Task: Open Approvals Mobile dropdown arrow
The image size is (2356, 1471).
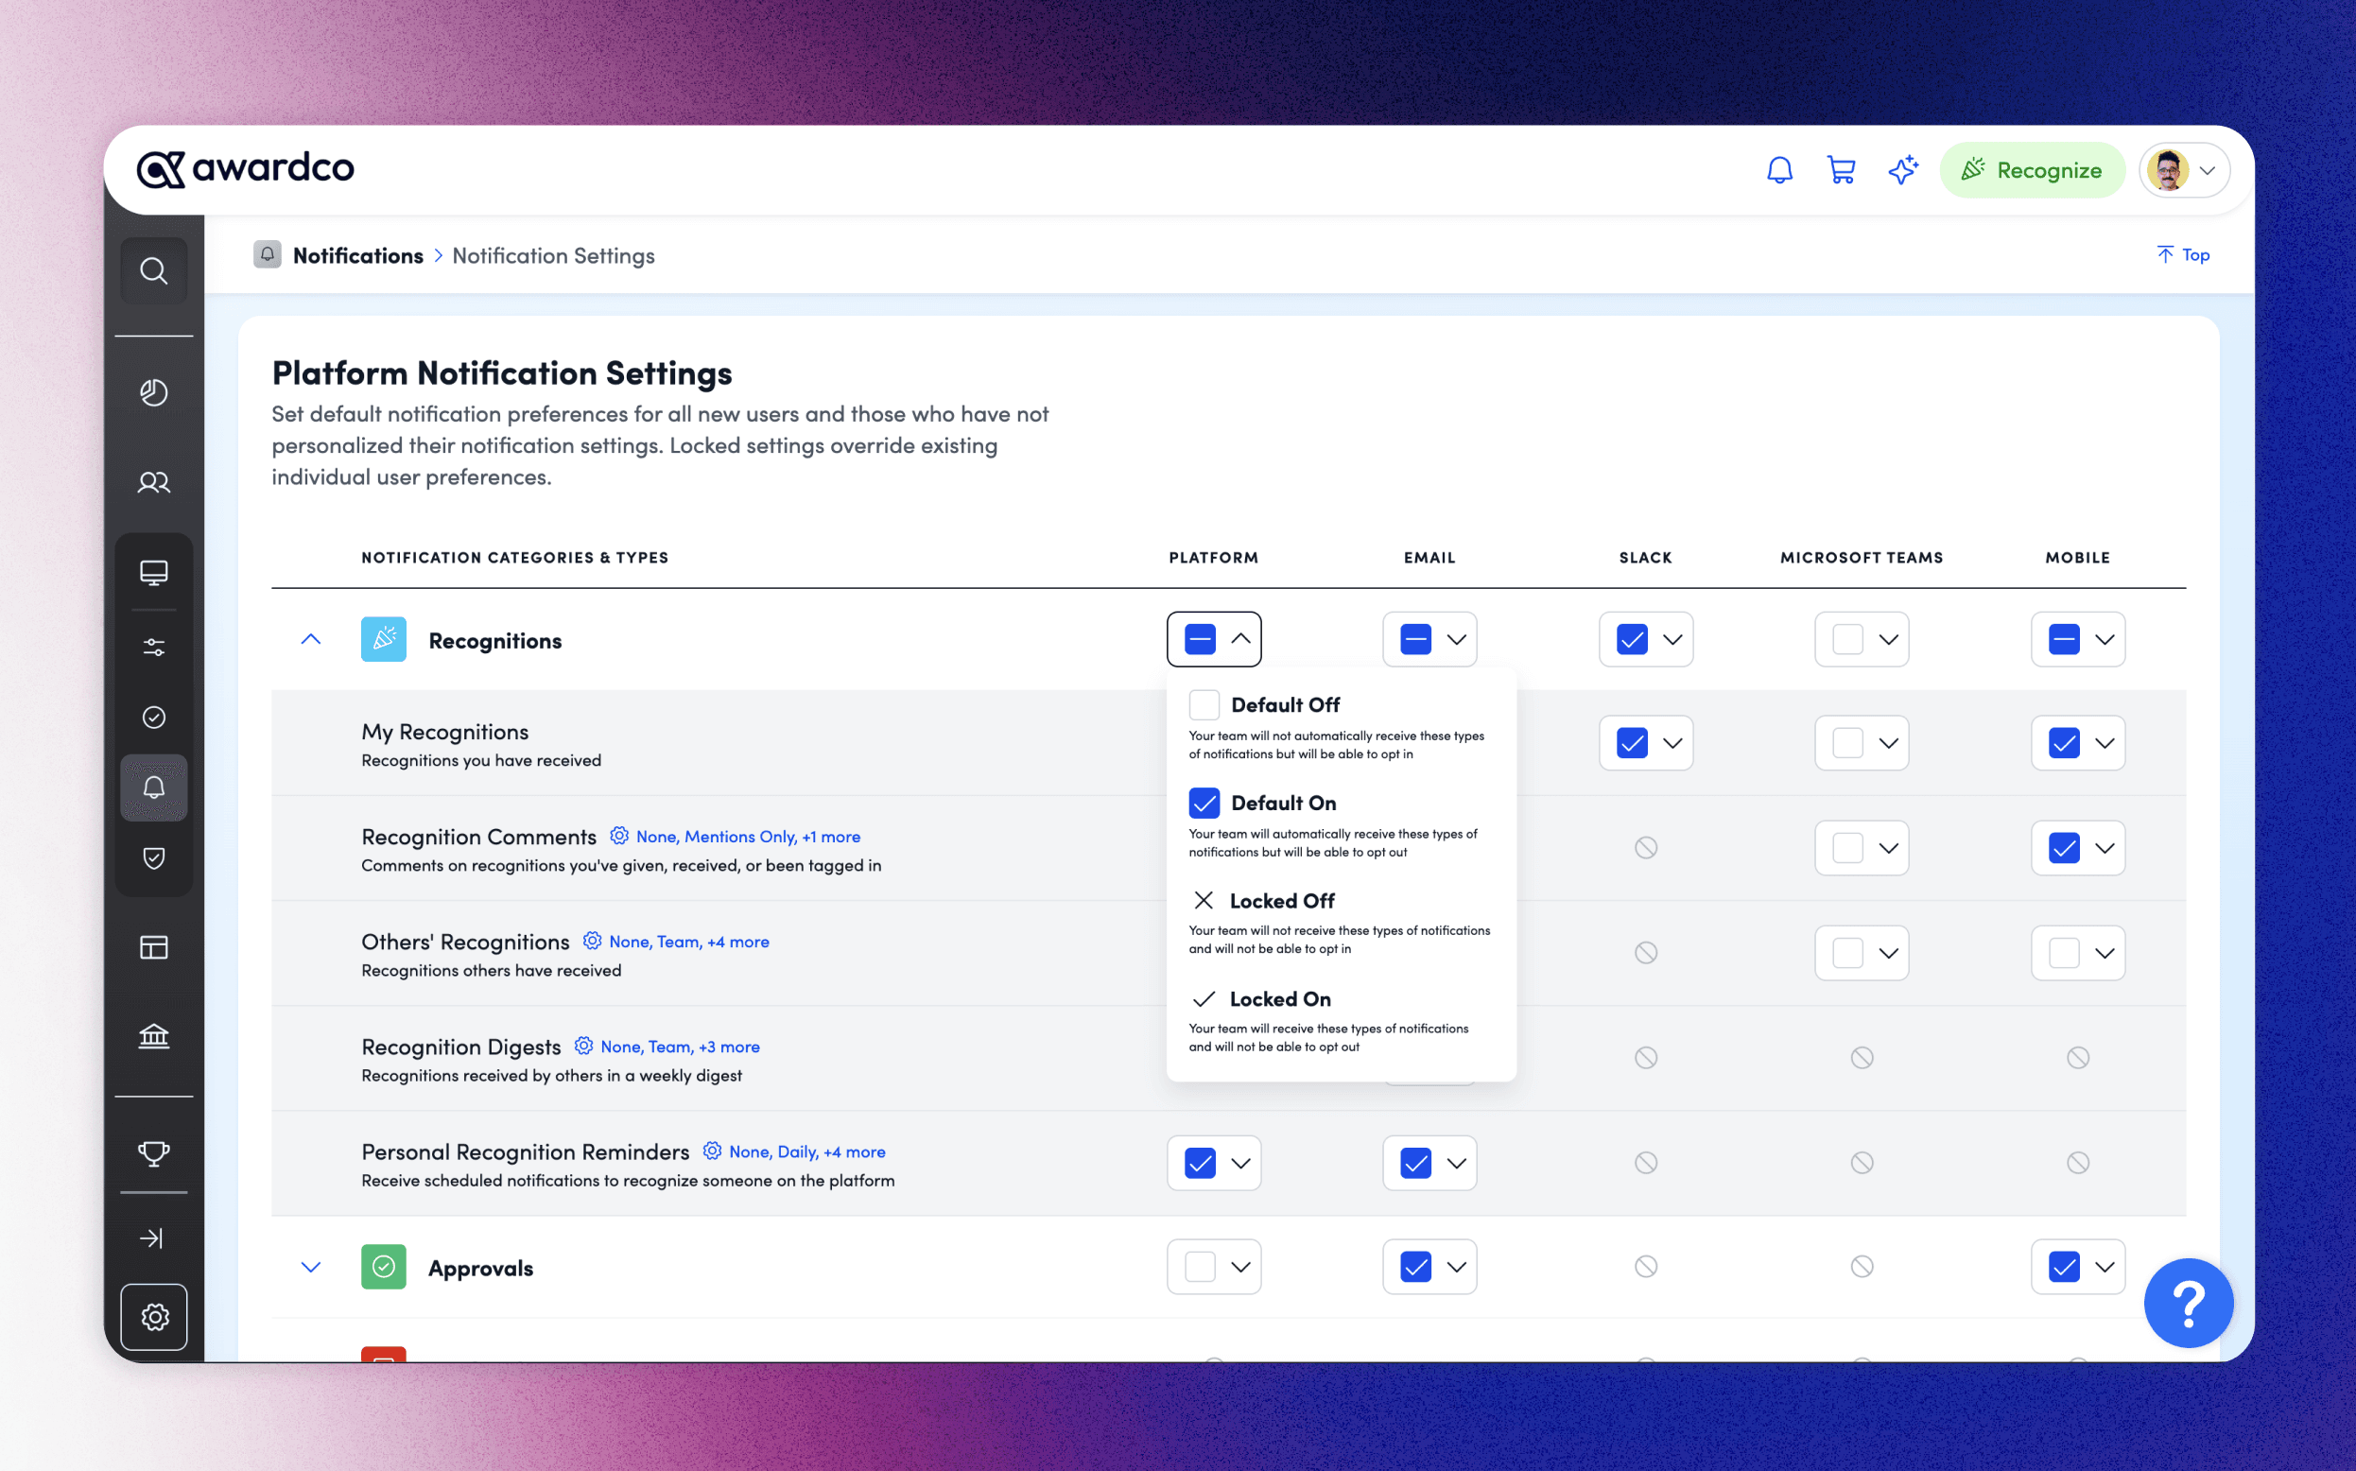Action: click(2105, 1267)
